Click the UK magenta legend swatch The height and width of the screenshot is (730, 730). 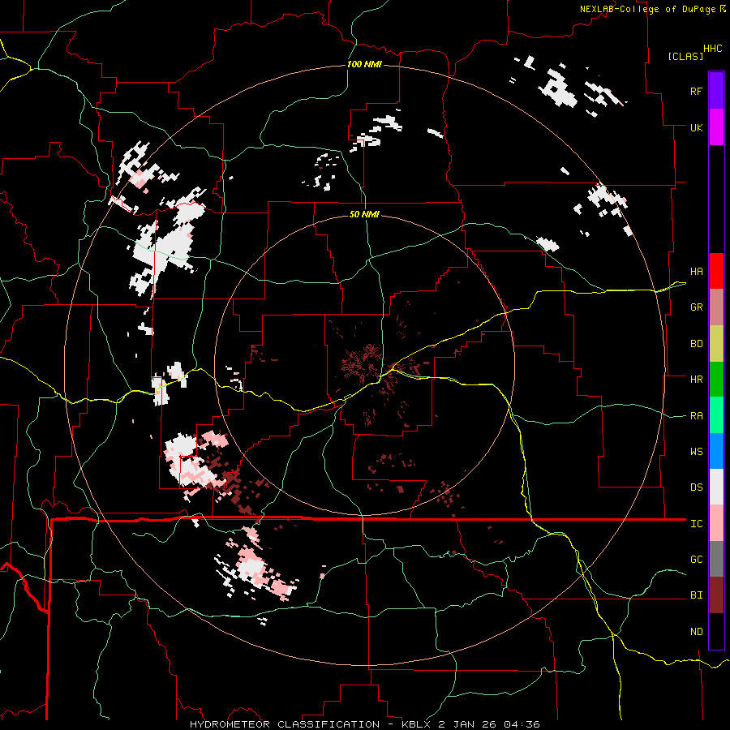pyautogui.click(x=716, y=127)
